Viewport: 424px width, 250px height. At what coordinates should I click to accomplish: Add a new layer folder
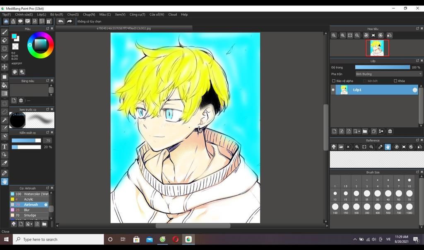pos(365,131)
